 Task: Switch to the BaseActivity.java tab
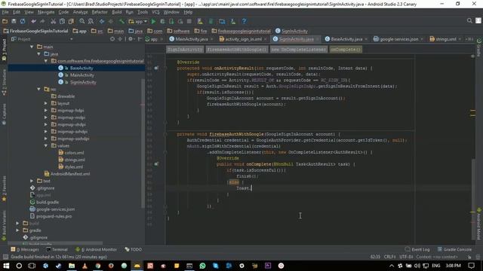coord(346,39)
